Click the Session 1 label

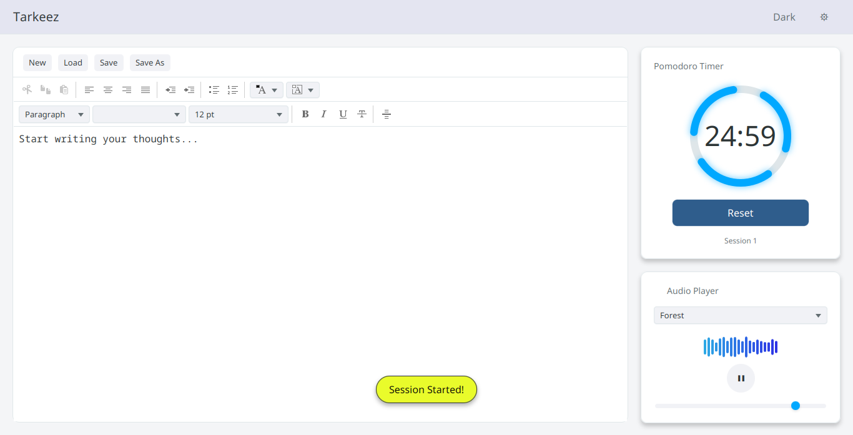click(741, 240)
